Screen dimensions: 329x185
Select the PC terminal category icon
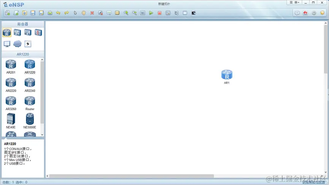tap(7, 44)
